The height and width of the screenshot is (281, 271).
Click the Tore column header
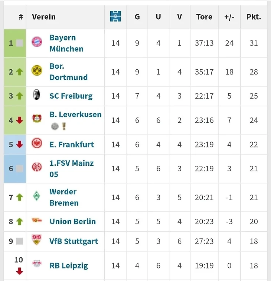coord(204,17)
